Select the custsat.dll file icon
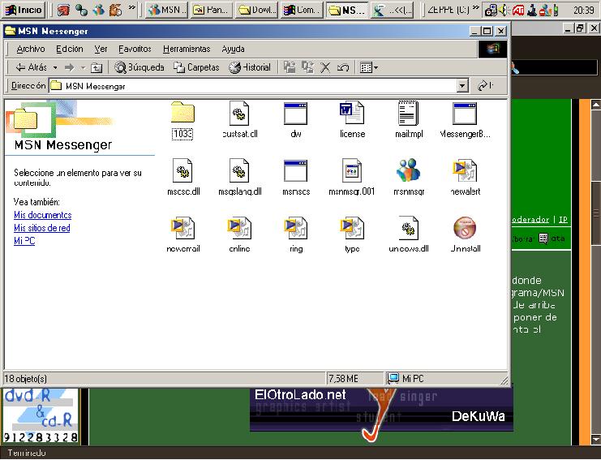This screenshot has width=601, height=460. [x=239, y=113]
